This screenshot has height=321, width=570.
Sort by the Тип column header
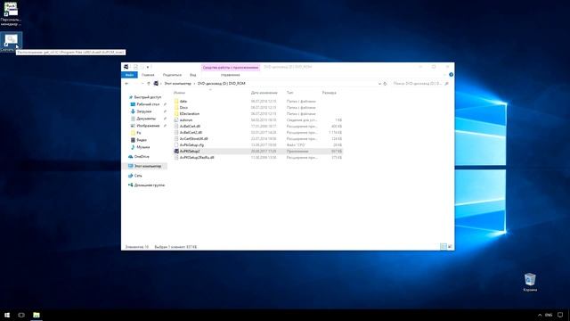click(289, 93)
